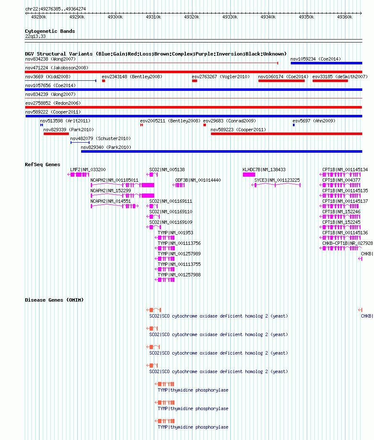Click the first OMIM SCO2 orange gene glyph

tap(154, 310)
